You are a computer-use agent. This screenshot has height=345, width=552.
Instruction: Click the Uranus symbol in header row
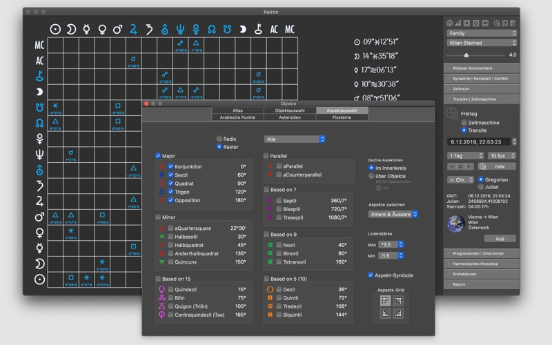164,29
